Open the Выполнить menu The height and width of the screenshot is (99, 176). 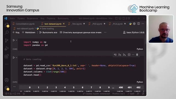point(63,18)
